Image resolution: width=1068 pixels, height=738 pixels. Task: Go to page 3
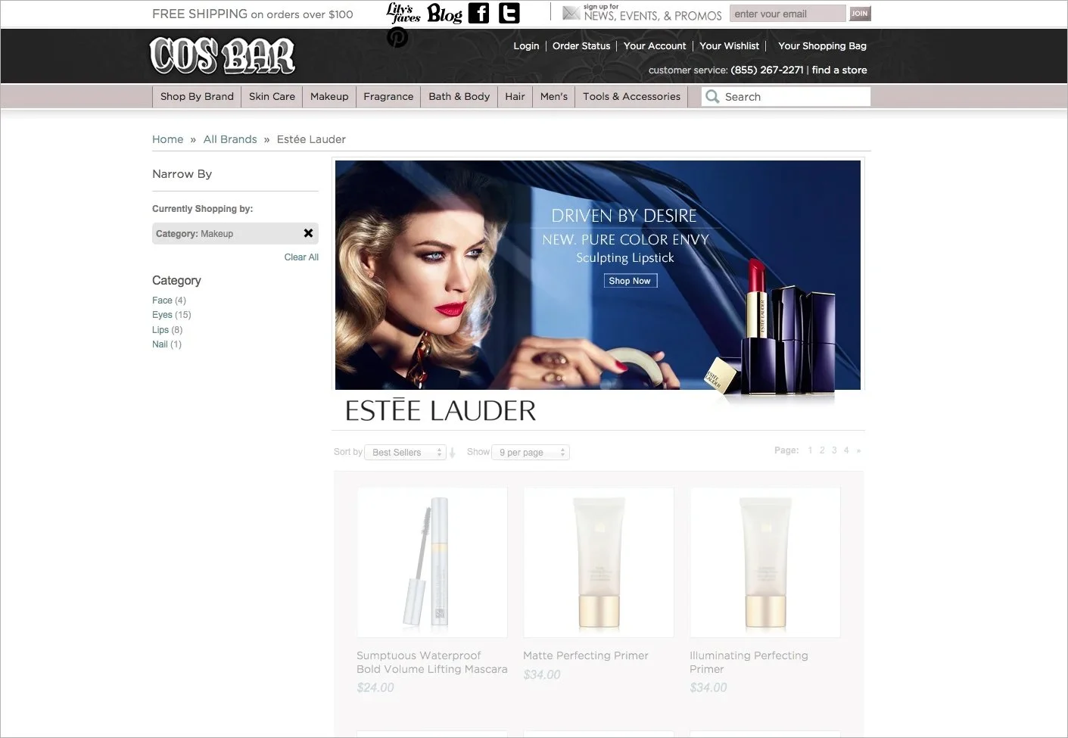834,450
